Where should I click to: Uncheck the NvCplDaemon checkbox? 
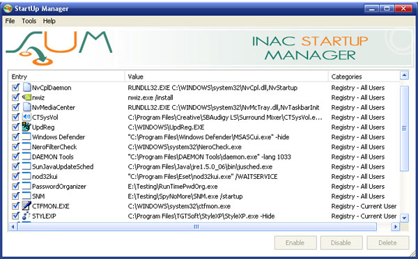[x=16, y=88]
